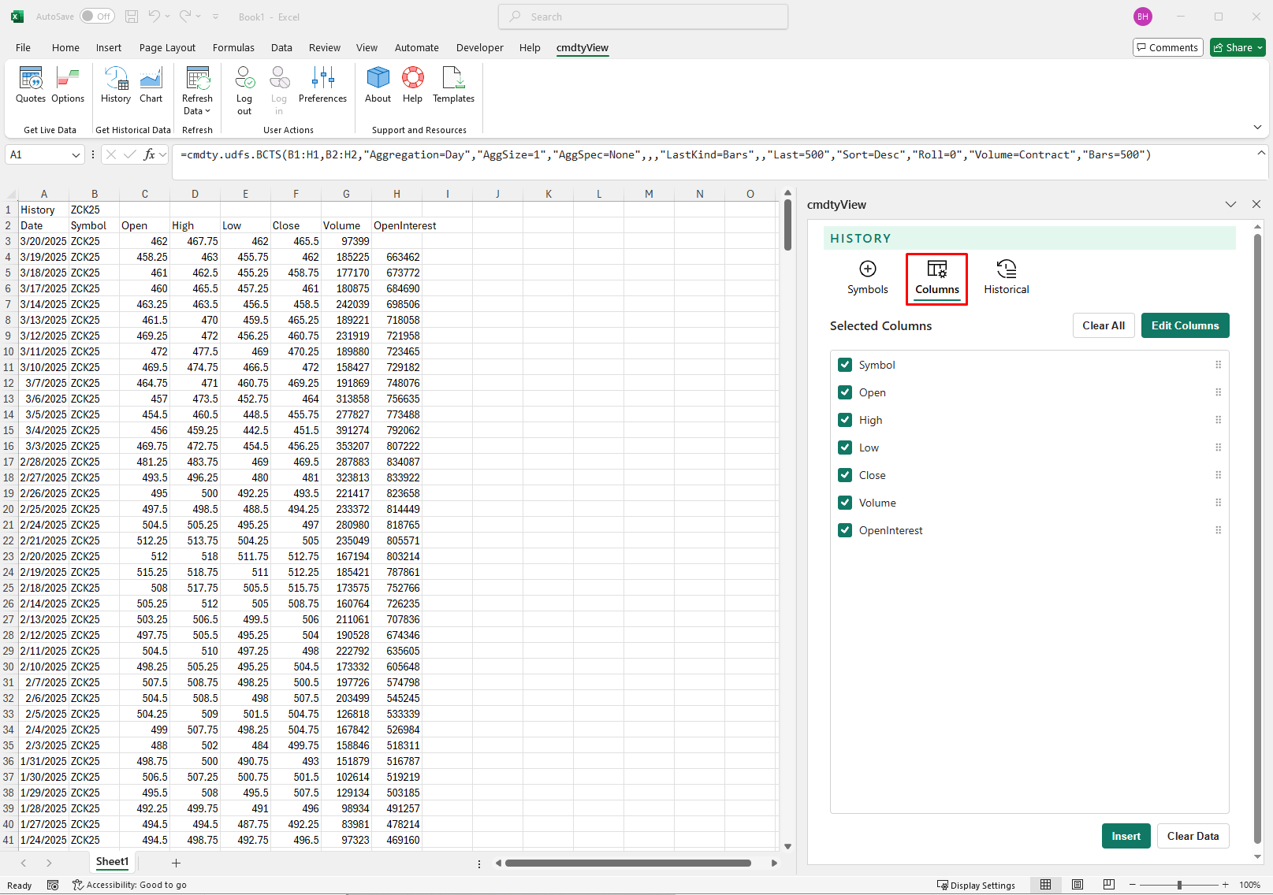Log out of cmdtyView
Viewport: 1273px width, 895px height.
pos(244,91)
